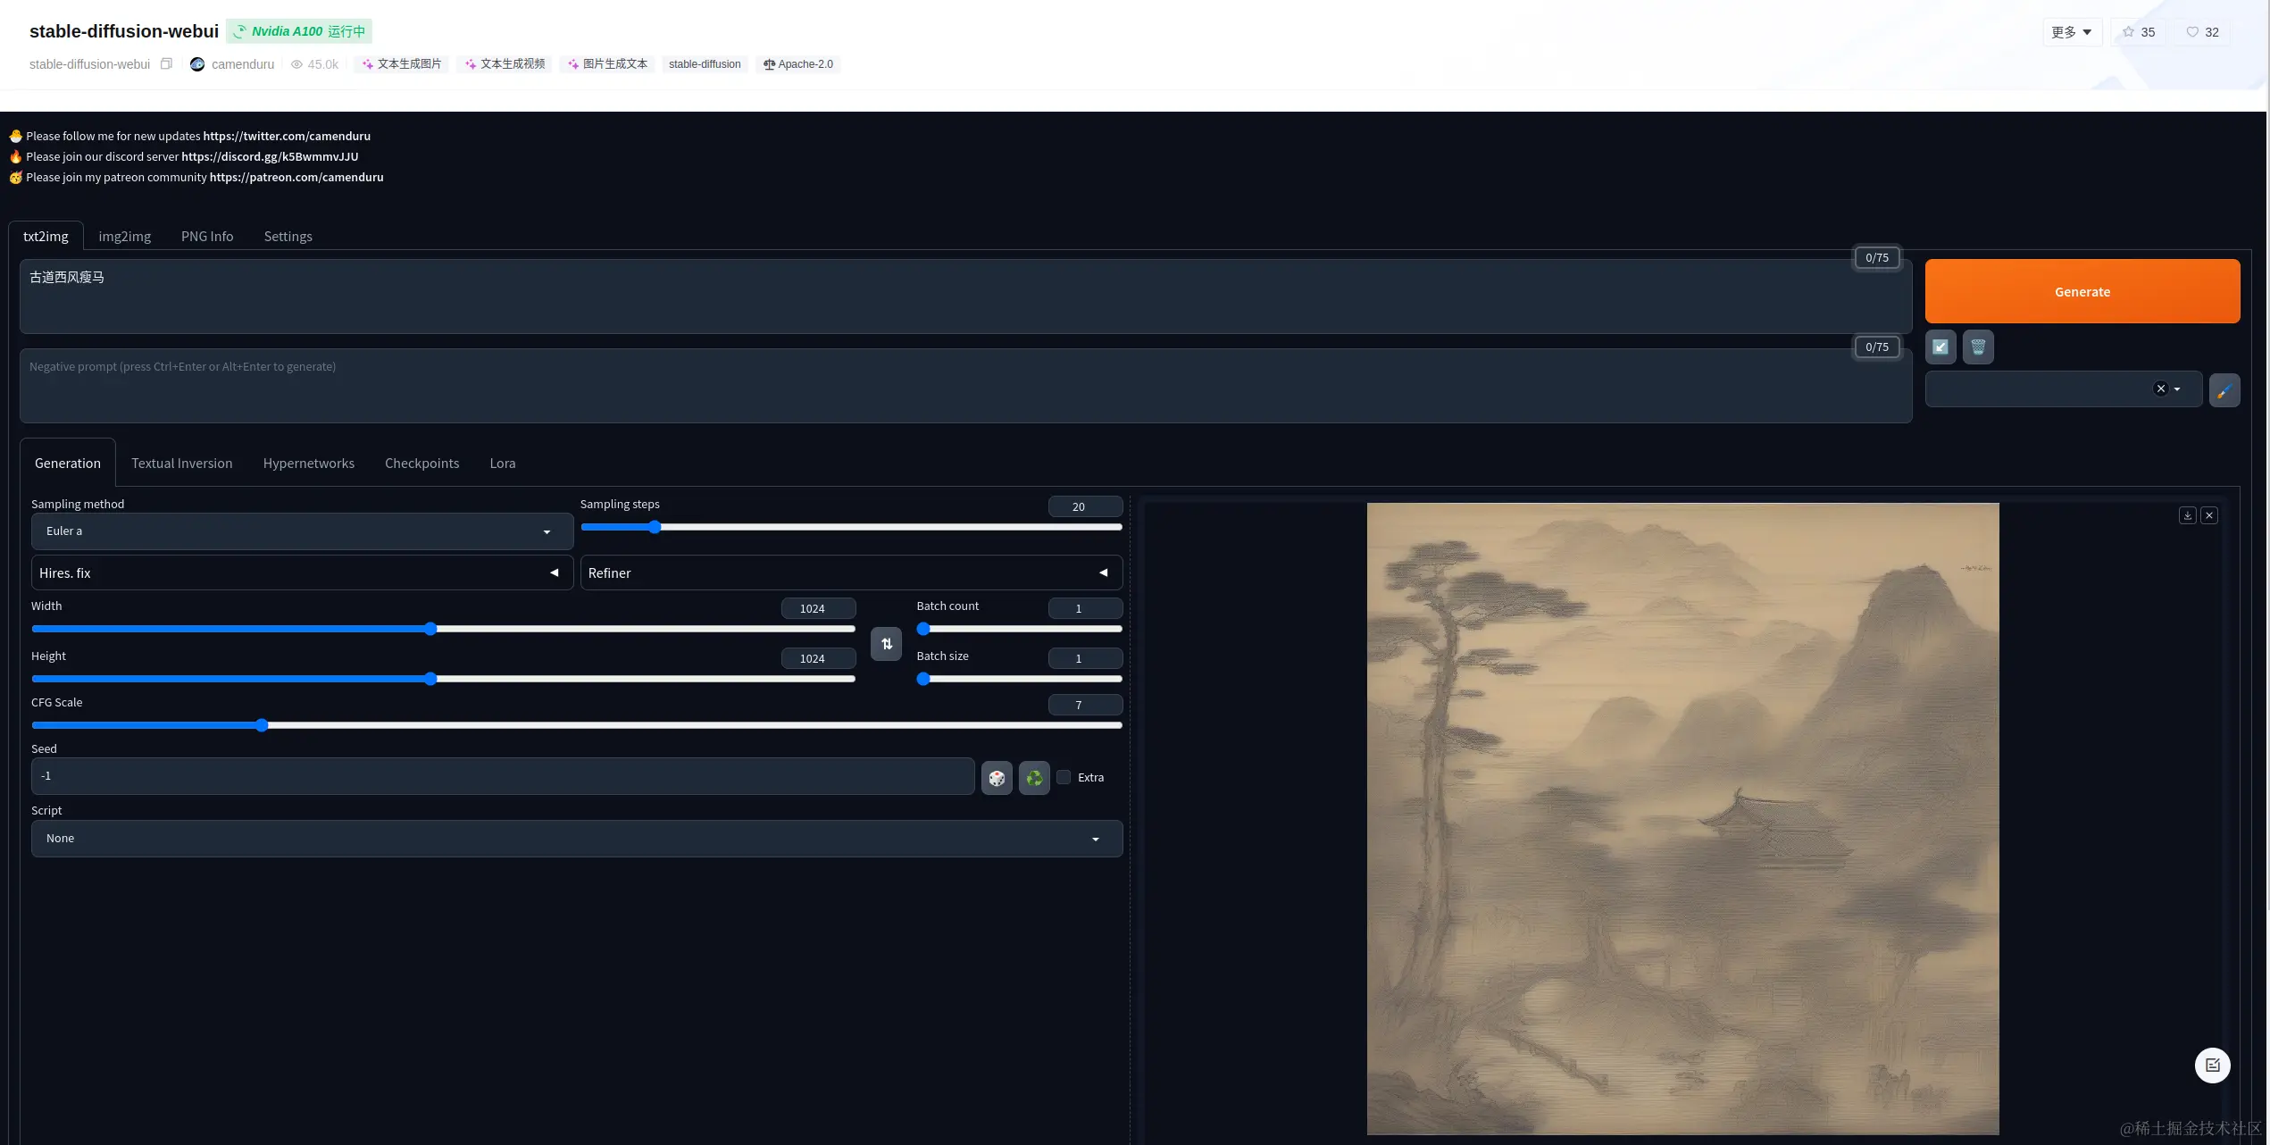Clear the styles selection with X icon
Screen dimensions: 2270x1145
(x=2160, y=389)
